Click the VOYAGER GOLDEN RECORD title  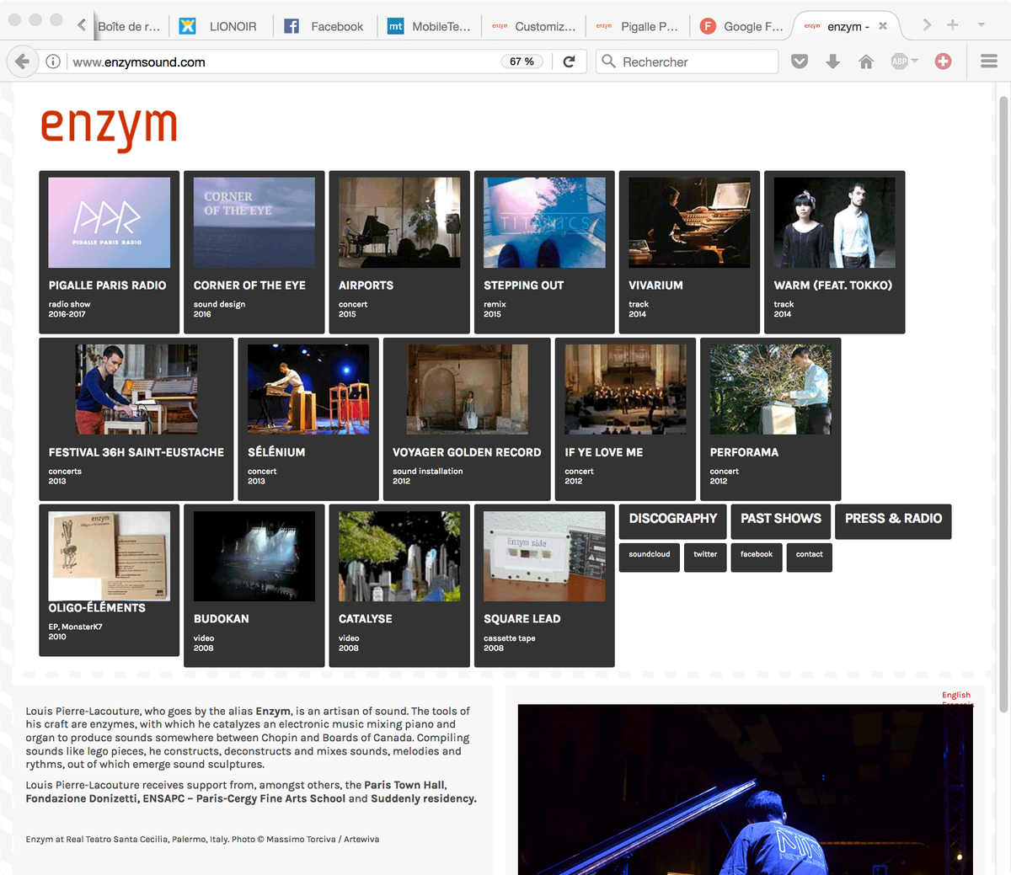(x=467, y=452)
